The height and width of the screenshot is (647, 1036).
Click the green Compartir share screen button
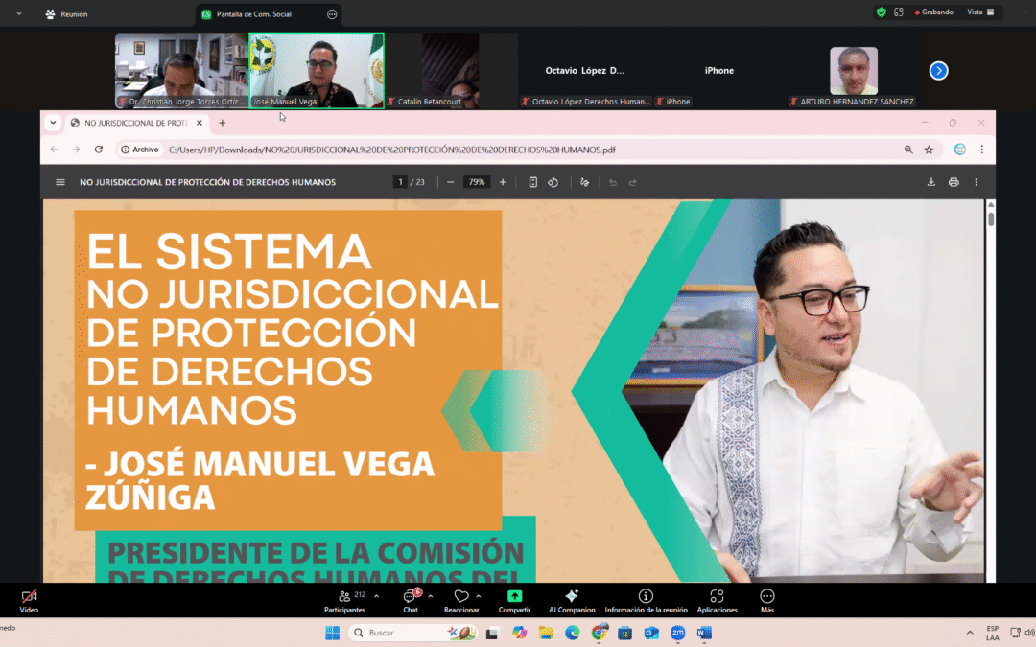514,600
